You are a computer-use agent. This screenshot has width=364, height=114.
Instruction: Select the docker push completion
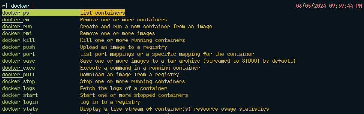point(19,47)
